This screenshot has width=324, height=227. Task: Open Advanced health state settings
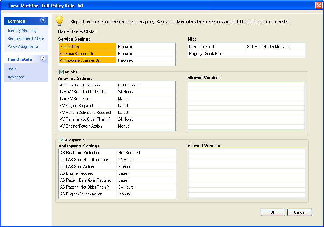point(16,77)
